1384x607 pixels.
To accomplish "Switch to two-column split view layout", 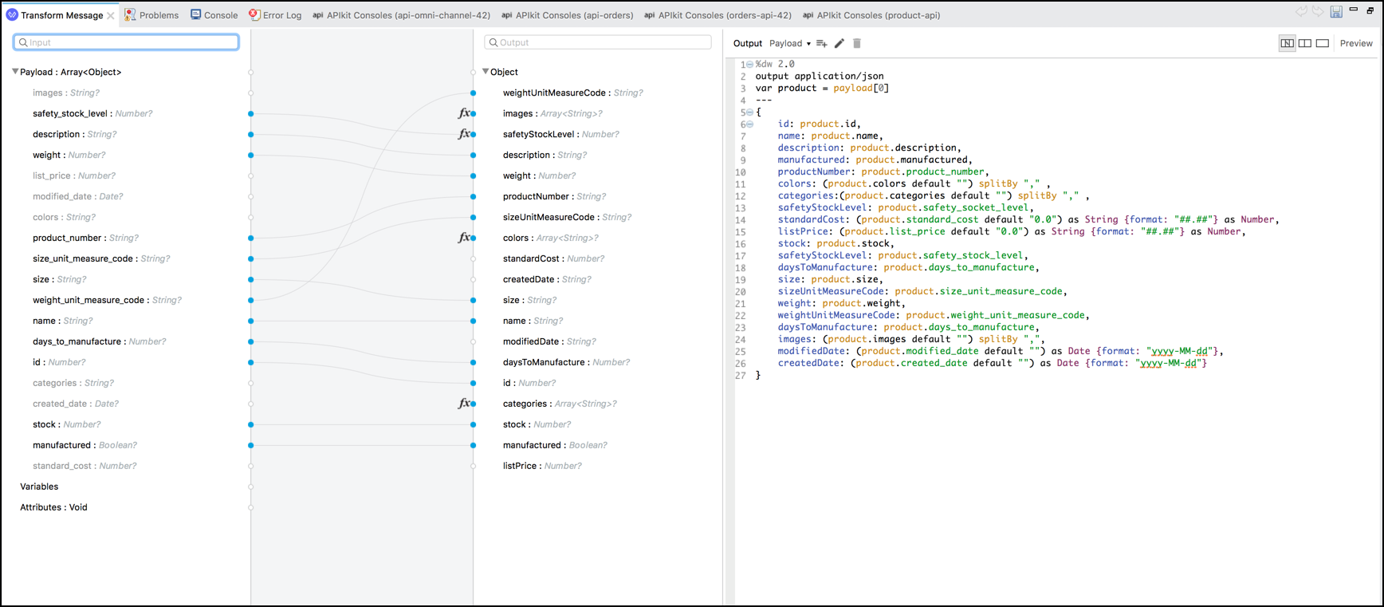I will (1305, 43).
